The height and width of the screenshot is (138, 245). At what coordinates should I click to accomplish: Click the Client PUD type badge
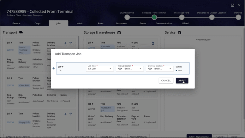[24, 86]
